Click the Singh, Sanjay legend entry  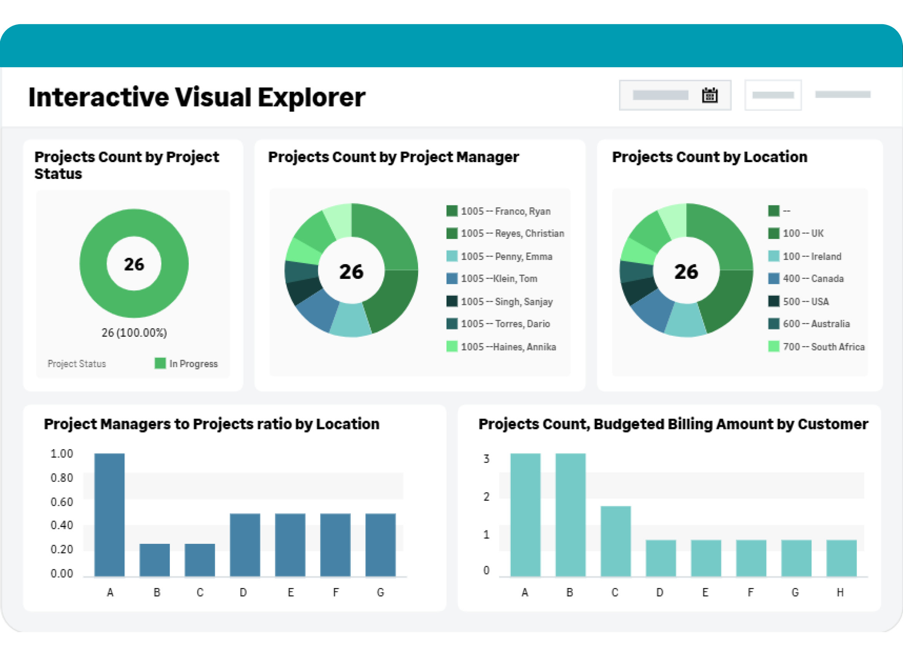pos(506,301)
